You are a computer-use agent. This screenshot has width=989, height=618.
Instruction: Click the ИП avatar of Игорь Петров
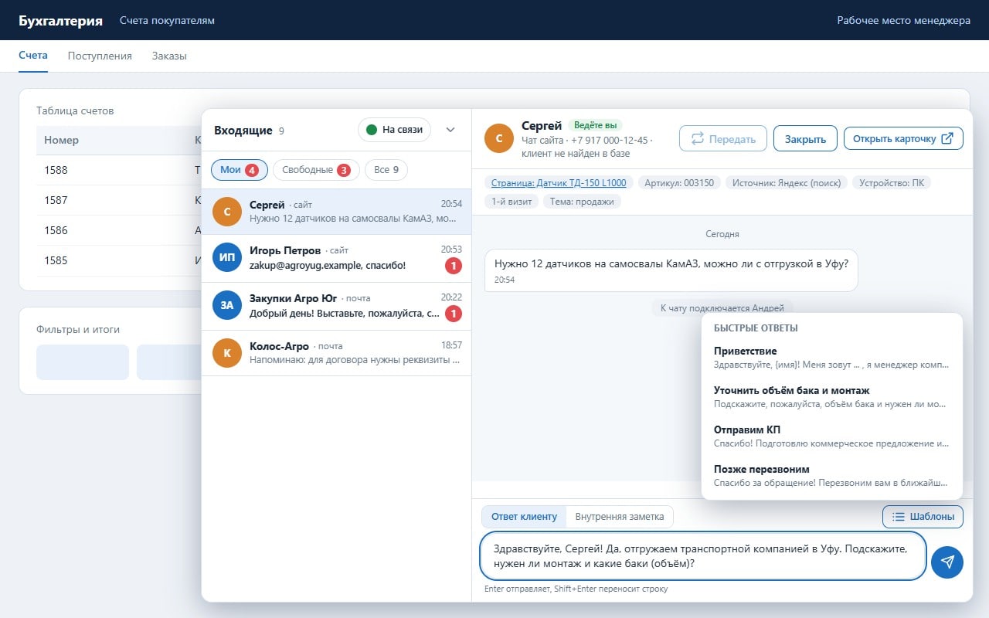(227, 257)
